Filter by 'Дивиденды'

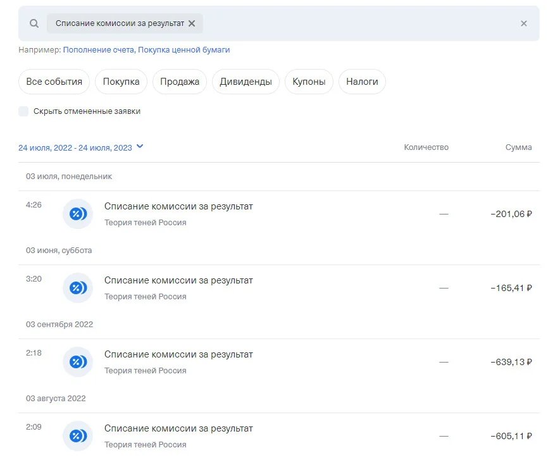(x=246, y=82)
